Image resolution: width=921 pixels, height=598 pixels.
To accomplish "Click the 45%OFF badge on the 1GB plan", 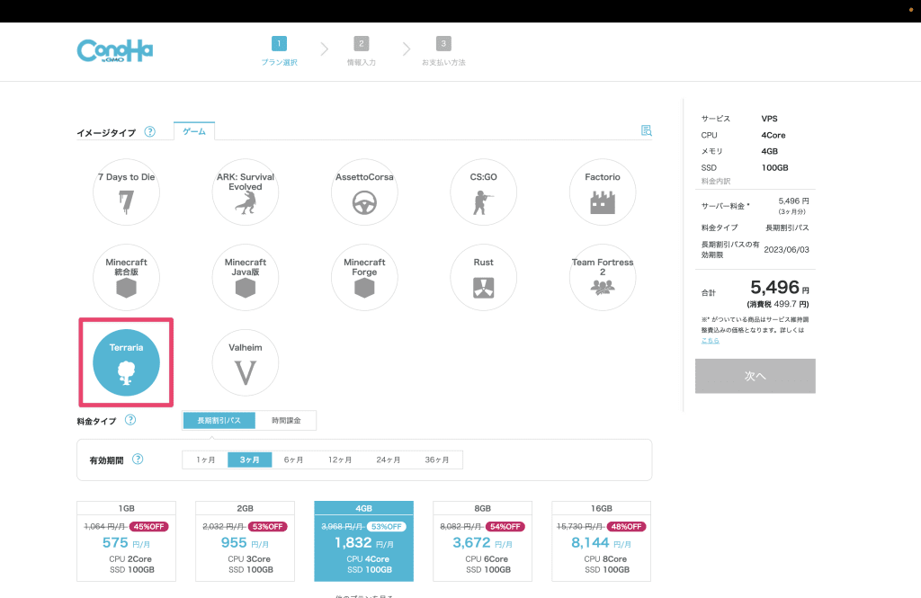I will click(149, 527).
